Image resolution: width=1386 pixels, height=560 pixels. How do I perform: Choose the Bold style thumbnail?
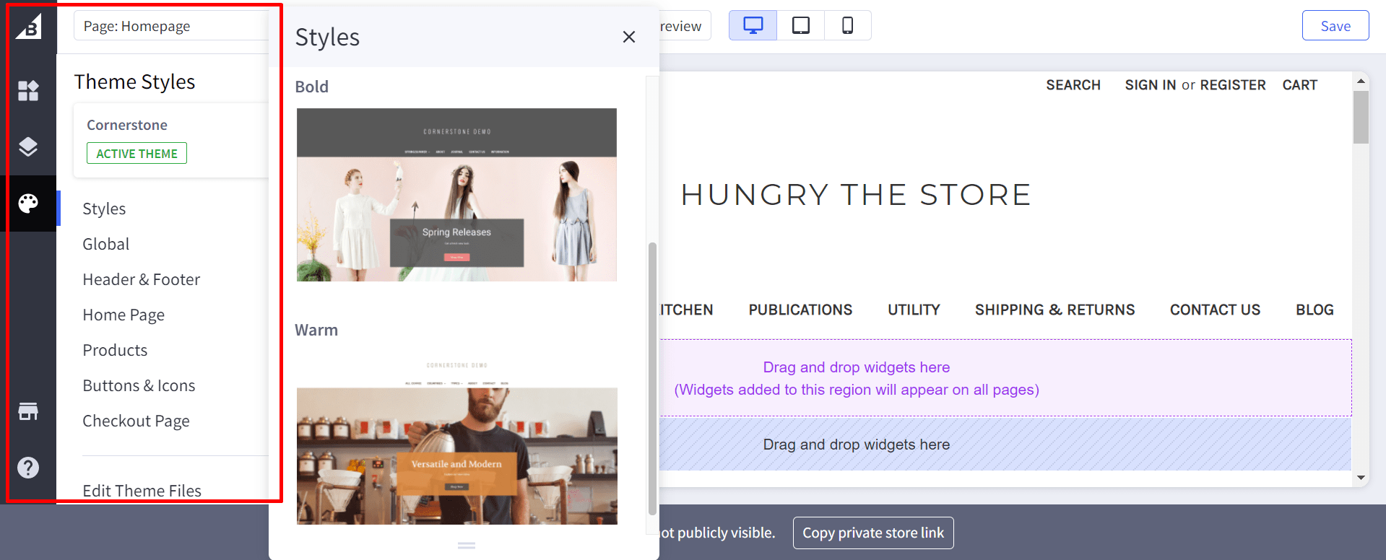456,195
